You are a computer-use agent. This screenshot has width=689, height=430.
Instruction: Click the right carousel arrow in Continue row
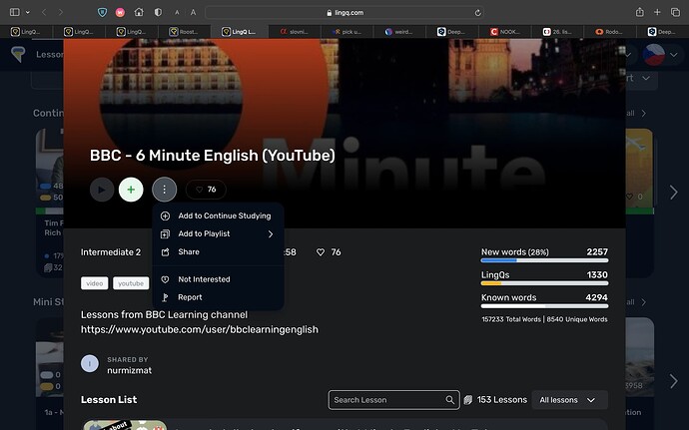pyautogui.click(x=674, y=192)
